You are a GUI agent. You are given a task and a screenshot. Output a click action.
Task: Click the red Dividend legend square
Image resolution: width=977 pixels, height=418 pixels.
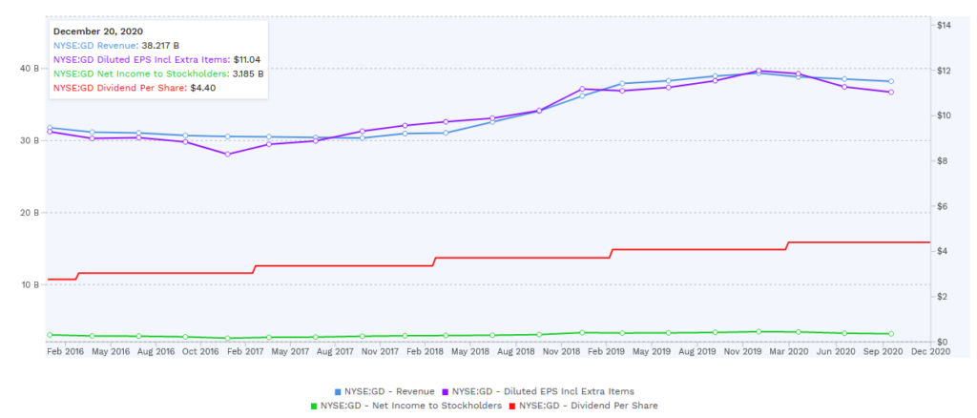[x=511, y=407]
